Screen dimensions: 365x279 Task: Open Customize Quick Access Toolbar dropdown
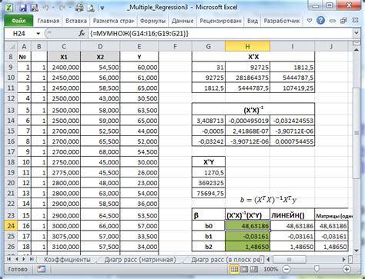[102, 8]
